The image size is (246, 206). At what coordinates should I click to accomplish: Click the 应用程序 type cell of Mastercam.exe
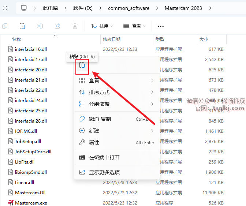(x=164, y=203)
